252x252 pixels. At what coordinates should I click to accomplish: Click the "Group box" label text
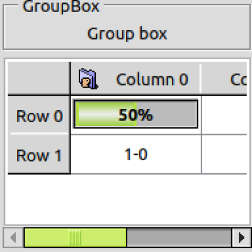tap(127, 33)
